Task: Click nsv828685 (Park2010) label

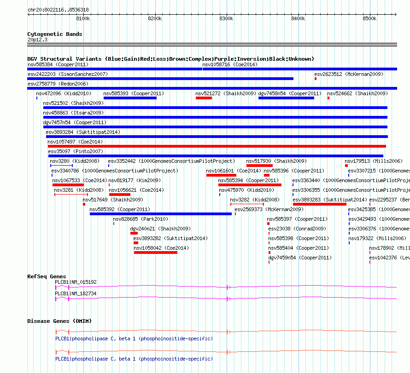Action: tap(141, 219)
